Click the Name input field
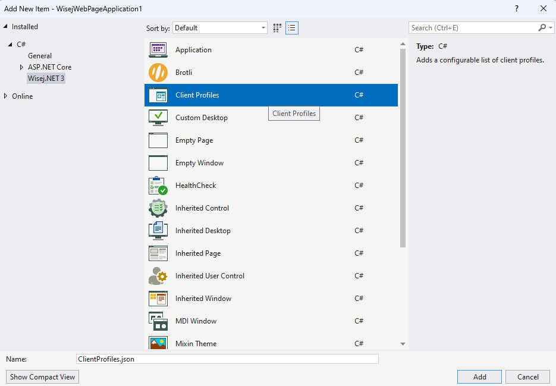This screenshot has width=556, height=386. coord(227,359)
